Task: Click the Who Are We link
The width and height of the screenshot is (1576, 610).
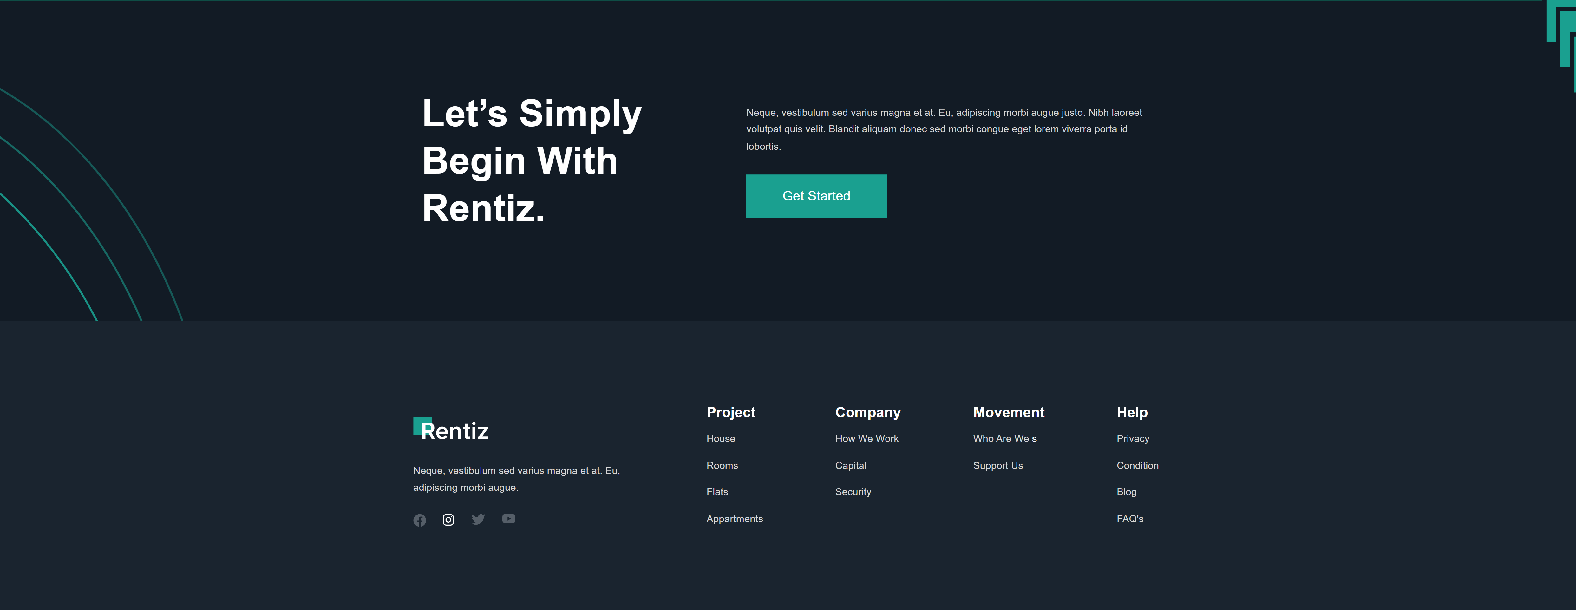Action: (1004, 439)
